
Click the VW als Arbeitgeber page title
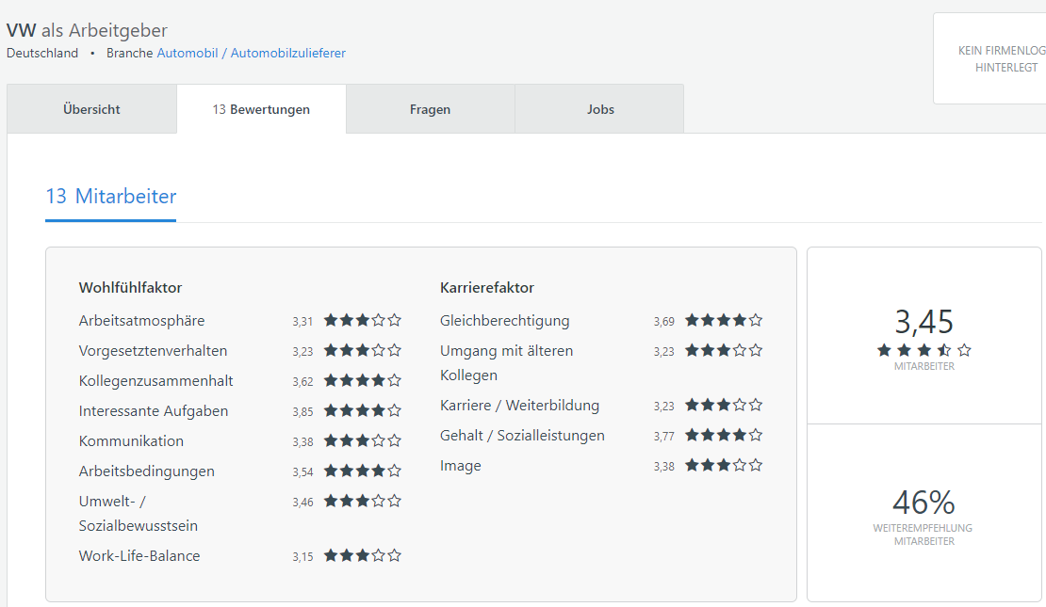tap(87, 31)
